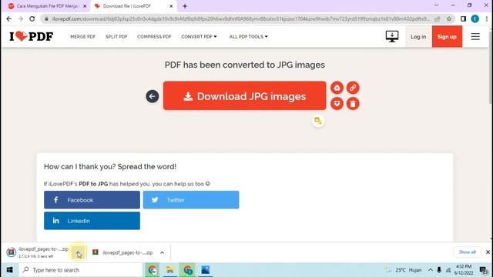Click the yellow image-search overlay icon
The width and height of the screenshot is (493, 277).
click(318, 121)
